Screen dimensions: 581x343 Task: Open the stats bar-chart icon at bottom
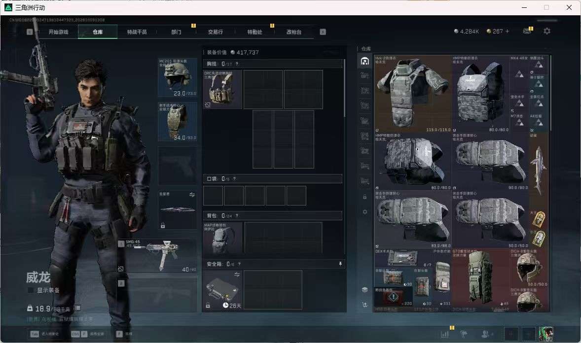click(x=445, y=334)
